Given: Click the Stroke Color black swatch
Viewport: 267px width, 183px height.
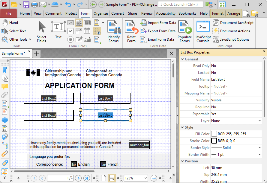Looking at the screenshot, I should [x=214, y=141].
